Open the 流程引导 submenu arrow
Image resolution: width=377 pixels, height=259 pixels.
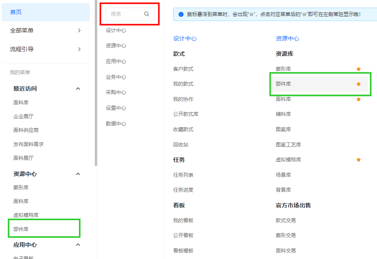(x=79, y=49)
